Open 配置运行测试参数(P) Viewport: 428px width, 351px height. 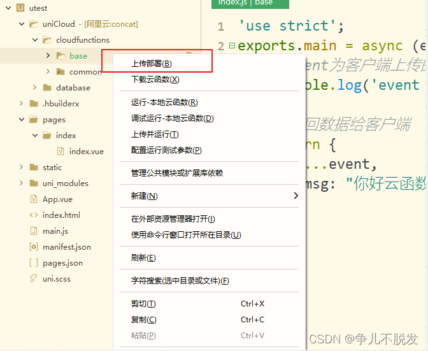[209, 150]
